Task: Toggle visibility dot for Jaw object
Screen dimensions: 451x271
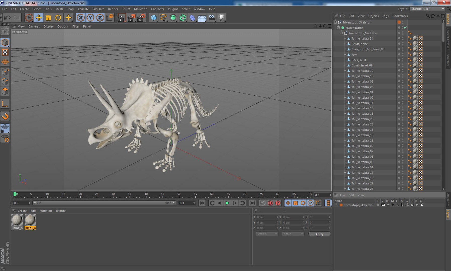Action: click(x=399, y=54)
